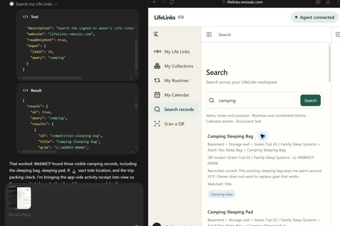Open the Camping Sleeping Pad result
This screenshot has height=226, width=340.
pyautogui.click(x=230, y=212)
